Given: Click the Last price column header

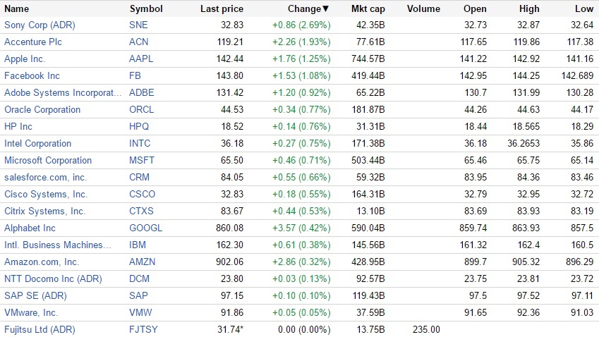Looking at the screenshot, I should [222, 9].
